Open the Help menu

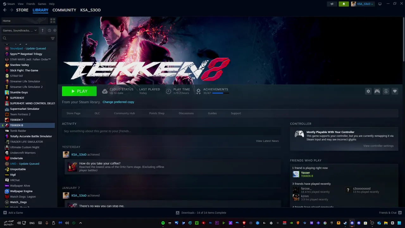pos(52,4)
